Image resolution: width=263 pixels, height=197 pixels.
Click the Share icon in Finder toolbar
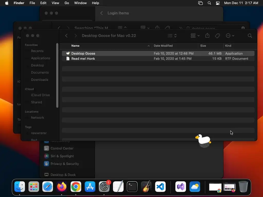click(207, 35)
